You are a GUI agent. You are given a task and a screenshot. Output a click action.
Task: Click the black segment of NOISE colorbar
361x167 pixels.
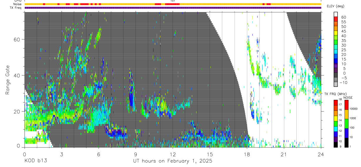[346, 143]
